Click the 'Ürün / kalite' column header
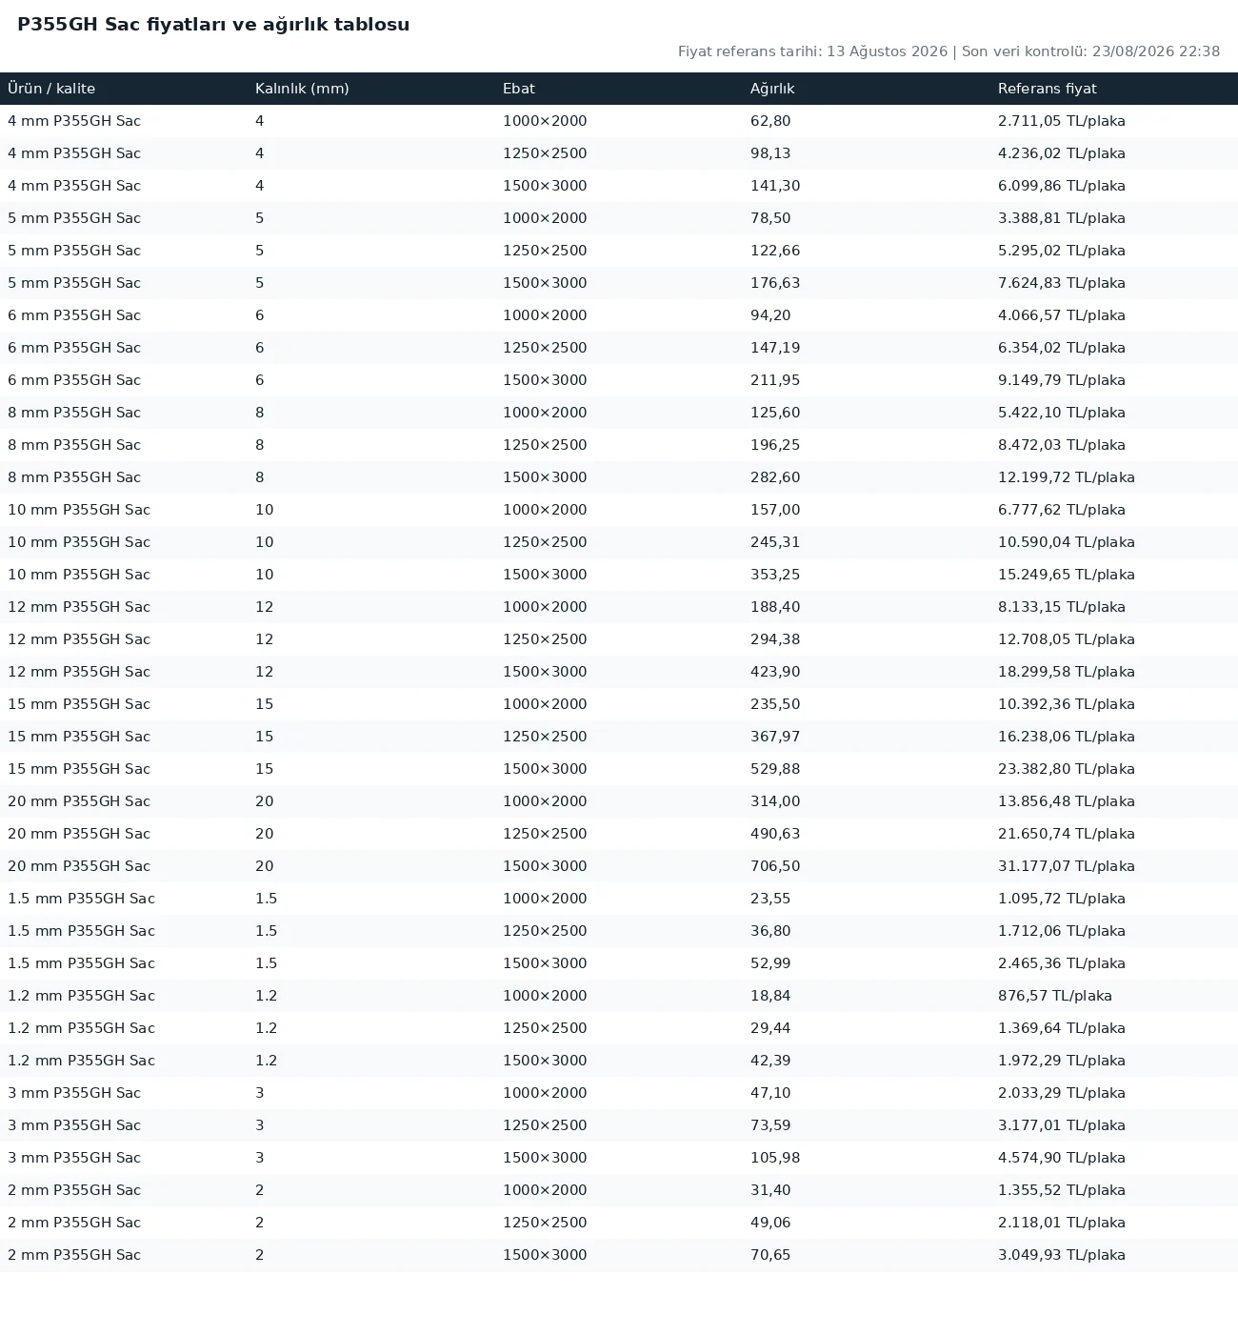1238x1336 pixels. coord(51,89)
